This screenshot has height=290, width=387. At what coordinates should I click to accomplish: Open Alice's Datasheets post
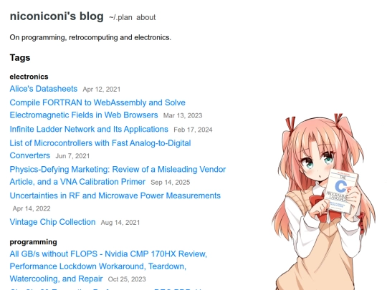[x=44, y=89]
